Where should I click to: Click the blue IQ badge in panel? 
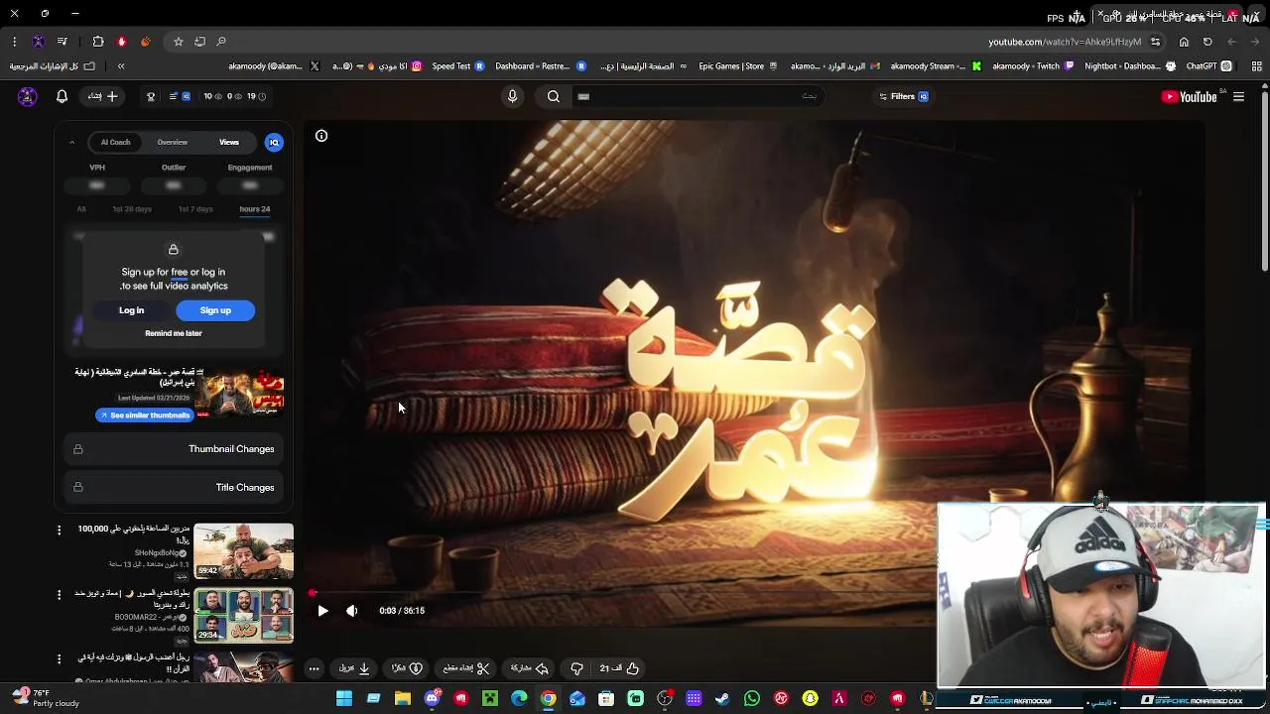click(274, 142)
